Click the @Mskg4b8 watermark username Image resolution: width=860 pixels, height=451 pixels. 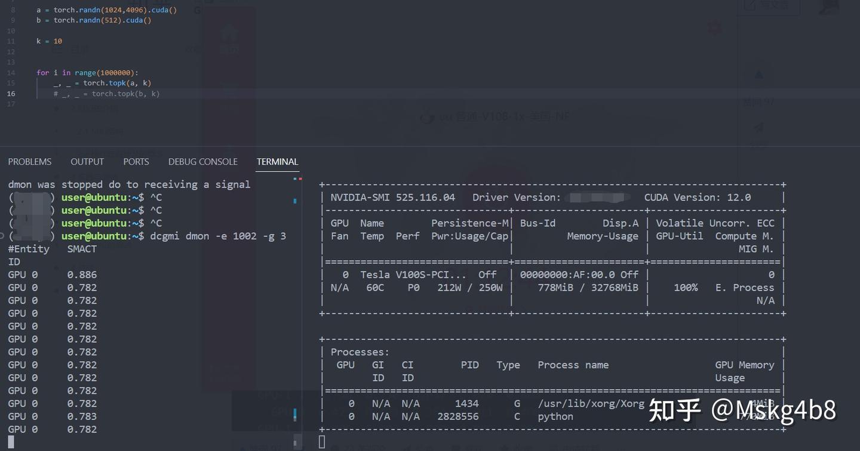(x=773, y=410)
